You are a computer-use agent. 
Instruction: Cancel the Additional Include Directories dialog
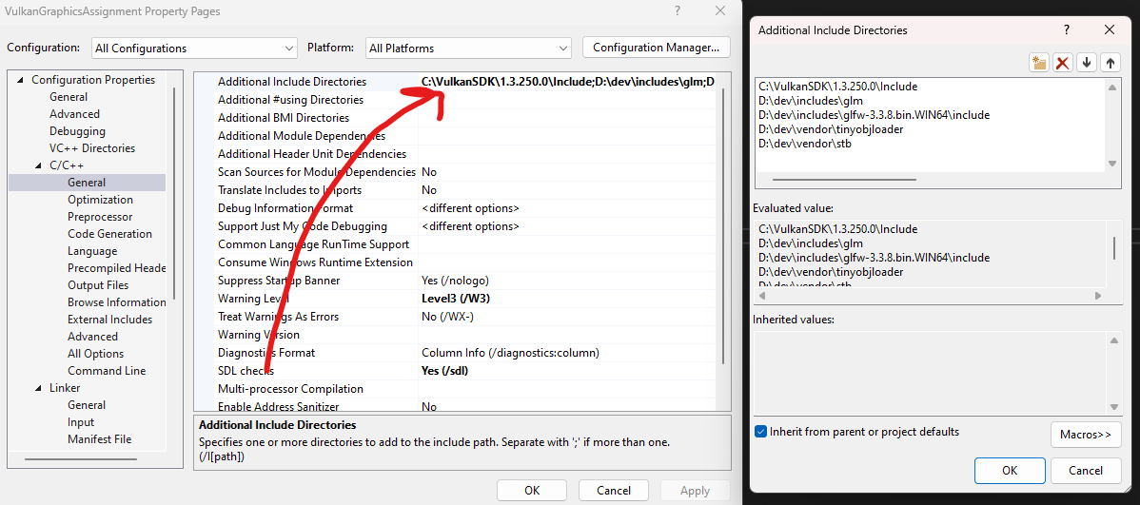click(x=1086, y=470)
